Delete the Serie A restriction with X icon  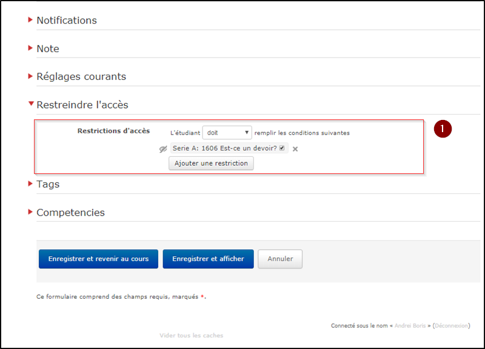(295, 149)
